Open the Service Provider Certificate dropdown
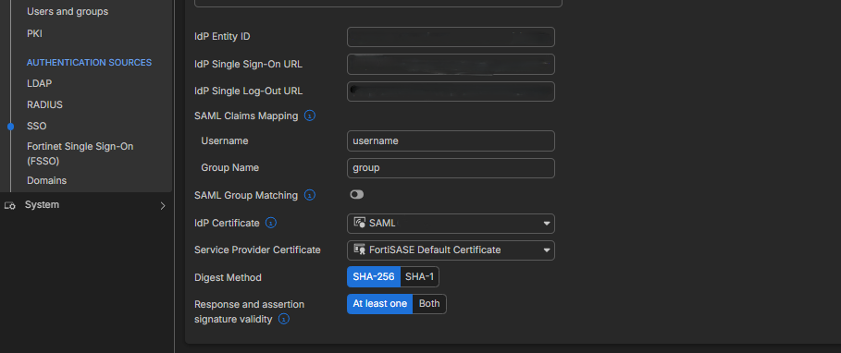Screen dimensions: 841x353 [x=451, y=250]
